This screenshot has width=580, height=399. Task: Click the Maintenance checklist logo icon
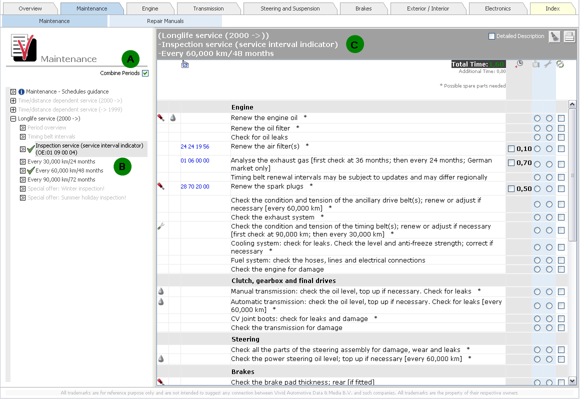24,47
